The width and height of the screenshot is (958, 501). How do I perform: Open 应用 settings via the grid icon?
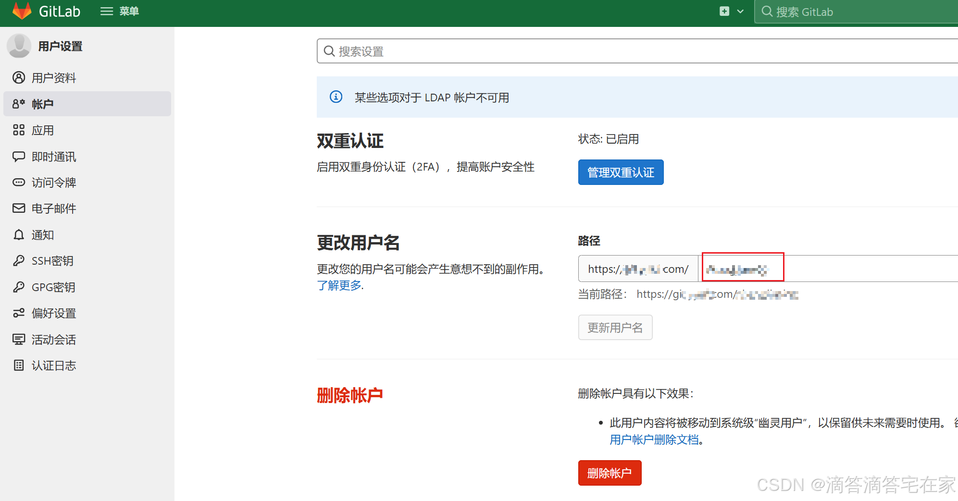point(18,130)
